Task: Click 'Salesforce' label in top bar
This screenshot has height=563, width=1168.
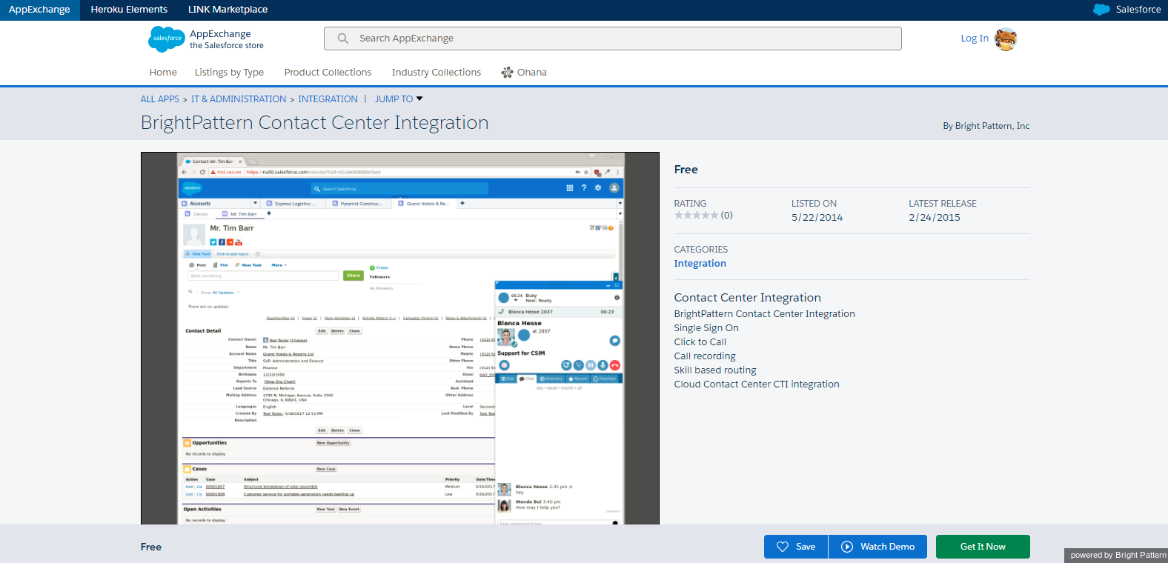Action: point(1138,10)
